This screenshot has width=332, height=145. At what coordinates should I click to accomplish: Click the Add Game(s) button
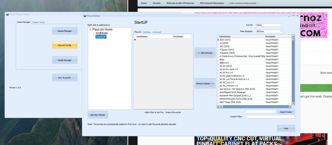pos(205,53)
